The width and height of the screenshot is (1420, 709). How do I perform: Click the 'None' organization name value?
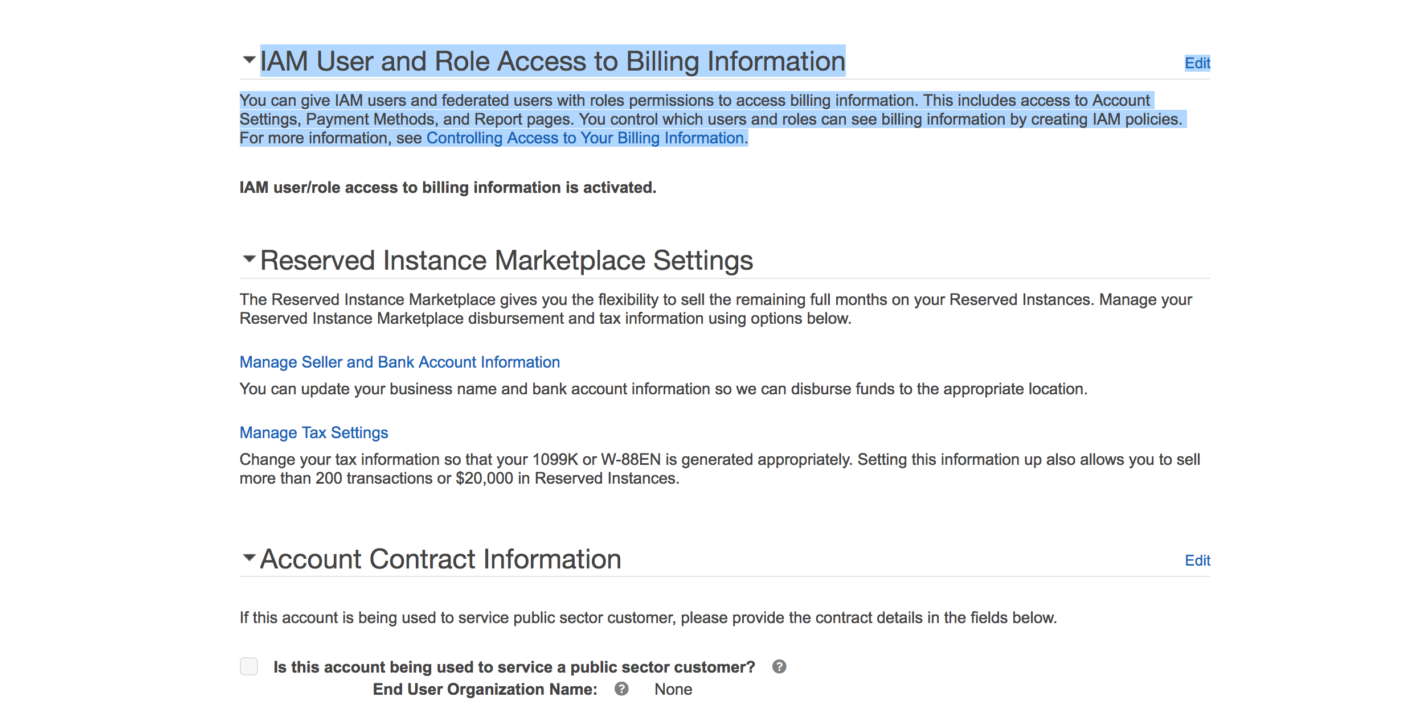tap(673, 690)
